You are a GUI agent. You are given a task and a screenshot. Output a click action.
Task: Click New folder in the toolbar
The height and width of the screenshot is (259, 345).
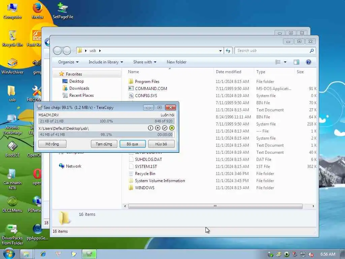pos(177,62)
